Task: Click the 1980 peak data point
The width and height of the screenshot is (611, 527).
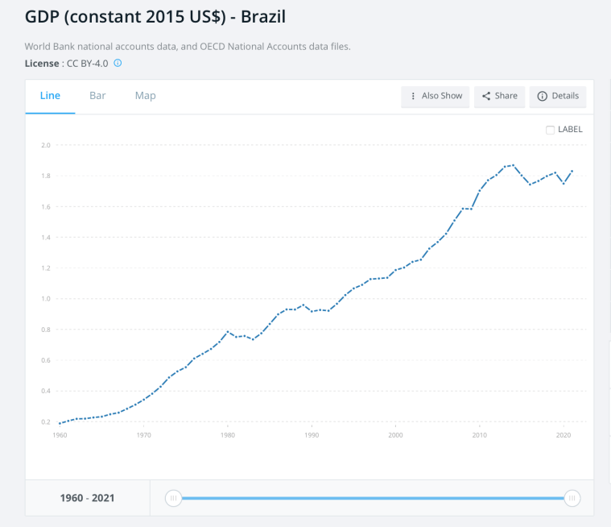Action: (228, 332)
